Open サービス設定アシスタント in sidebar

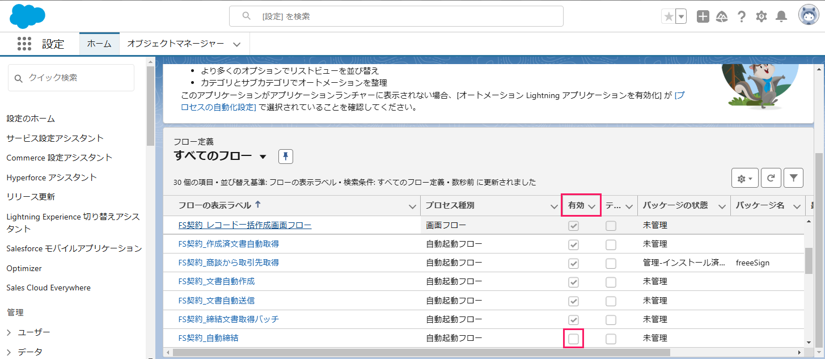(x=55, y=138)
